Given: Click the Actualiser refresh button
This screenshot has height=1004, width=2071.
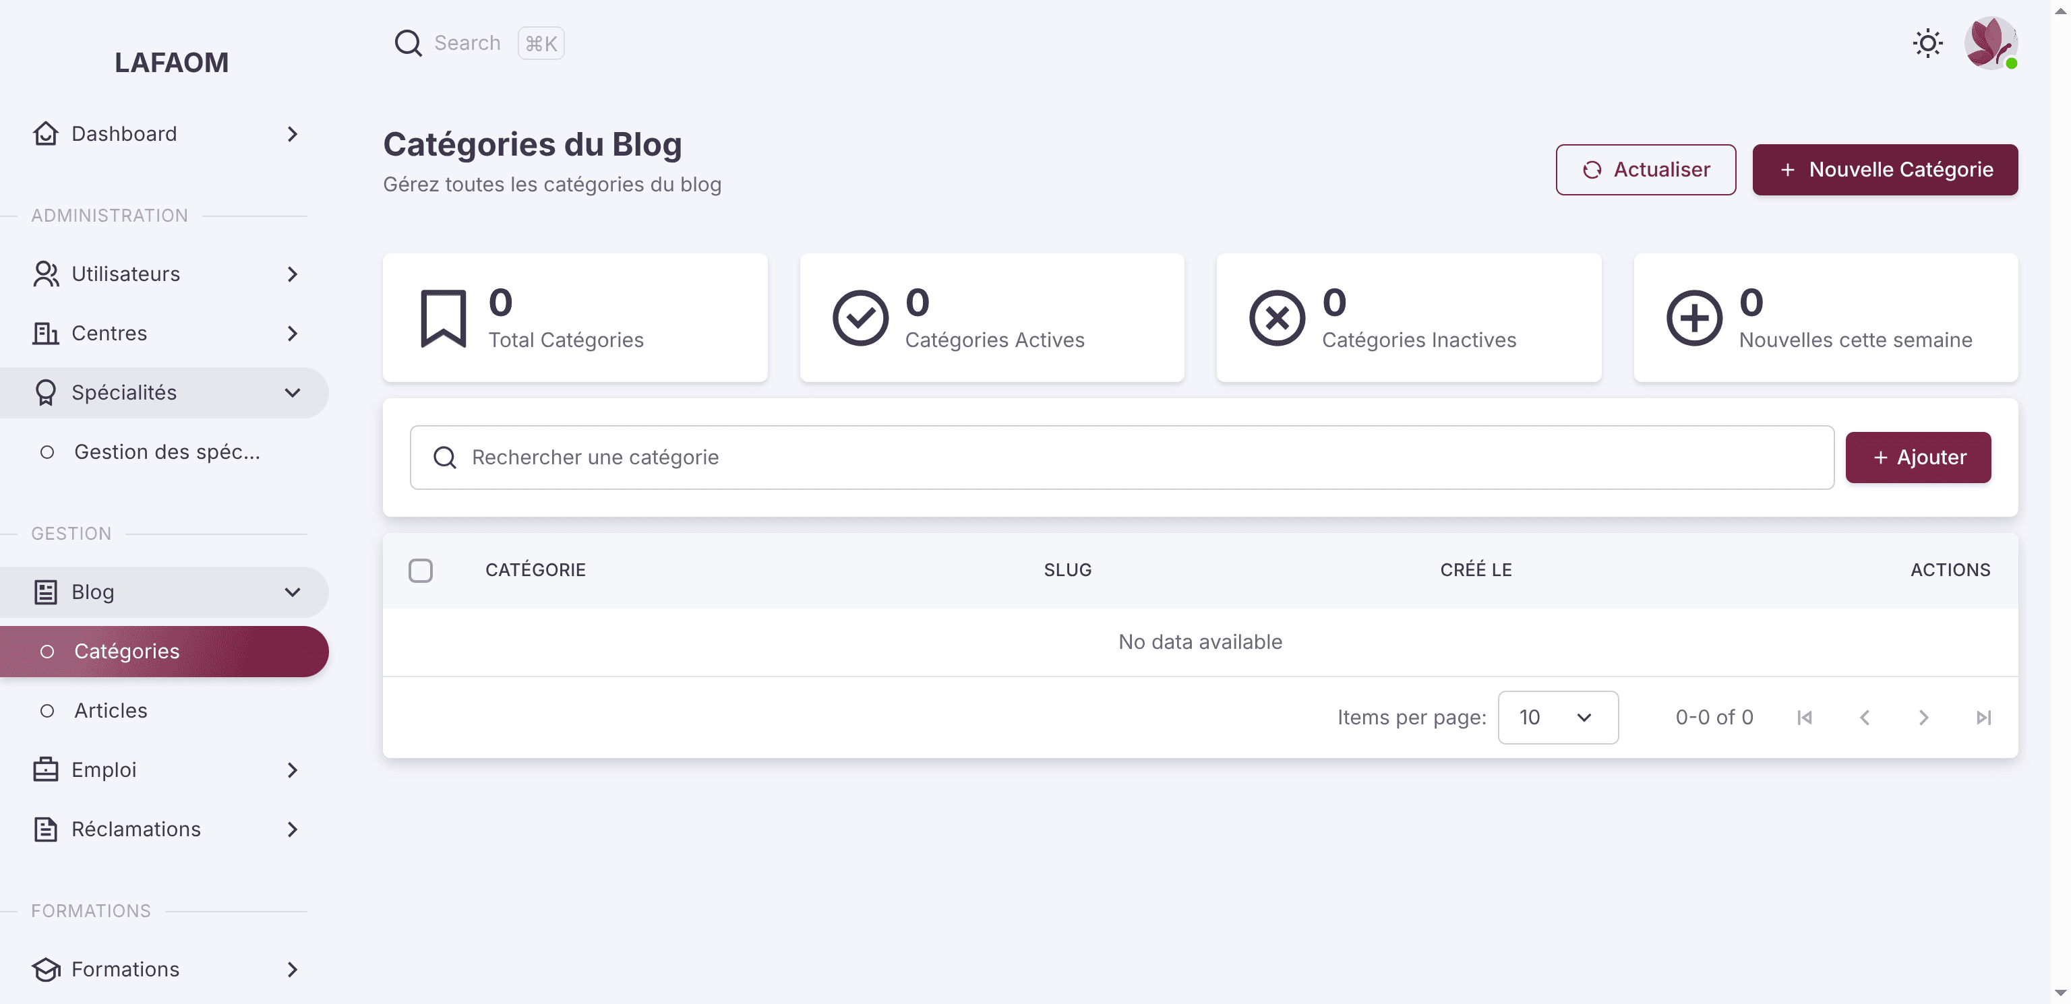Looking at the screenshot, I should point(1645,170).
